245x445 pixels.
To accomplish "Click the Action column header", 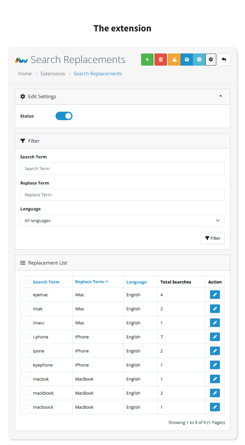I will [215, 282].
